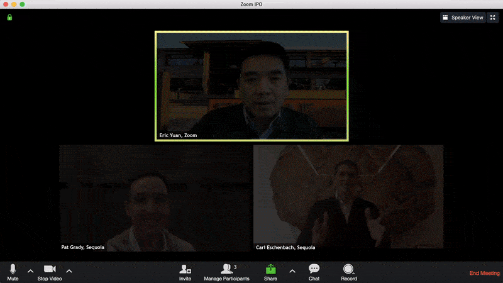The height and width of the screenshot is (283, 503).
Task: Open the Invite participants dialog
Action: pos(185,272)
